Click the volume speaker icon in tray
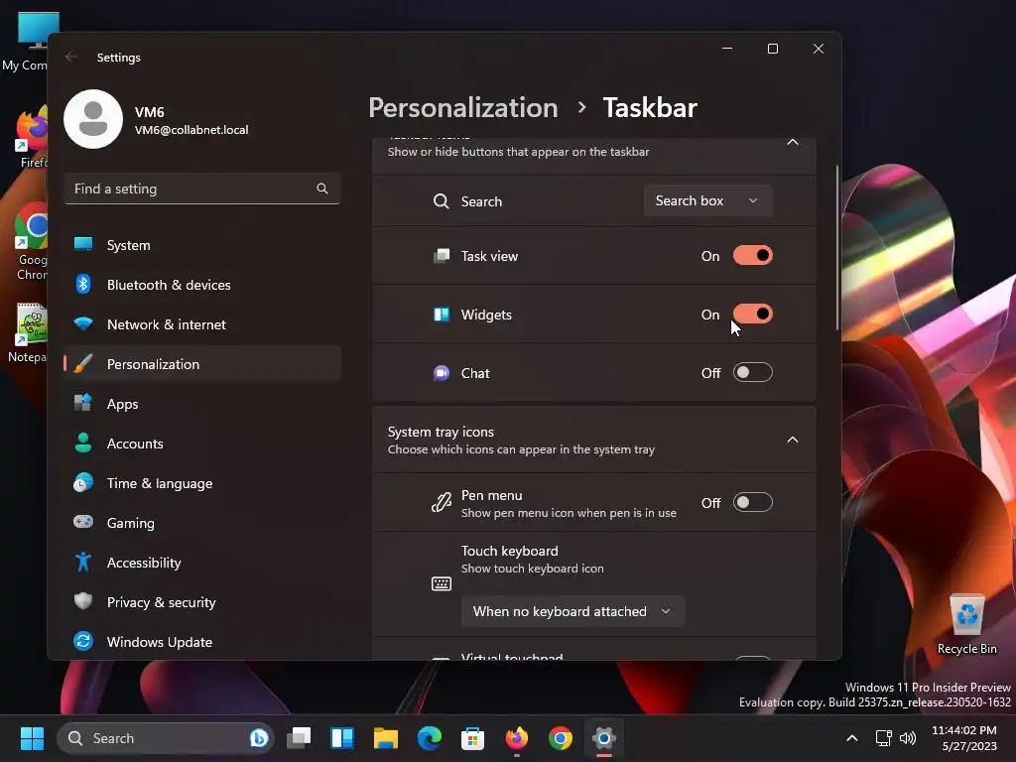Screen dimensions: 1016x762 coord(908,738)
